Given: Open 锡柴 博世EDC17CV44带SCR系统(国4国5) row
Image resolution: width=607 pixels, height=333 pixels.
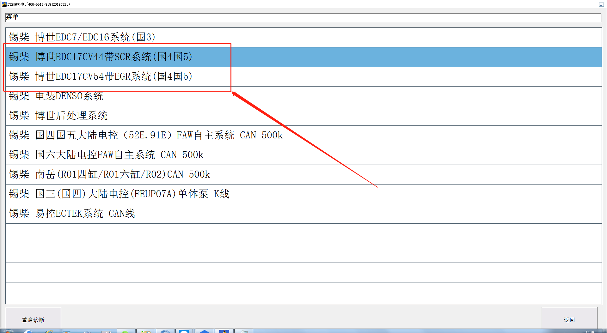Looking at the screenshot, I should pos(303,57).
